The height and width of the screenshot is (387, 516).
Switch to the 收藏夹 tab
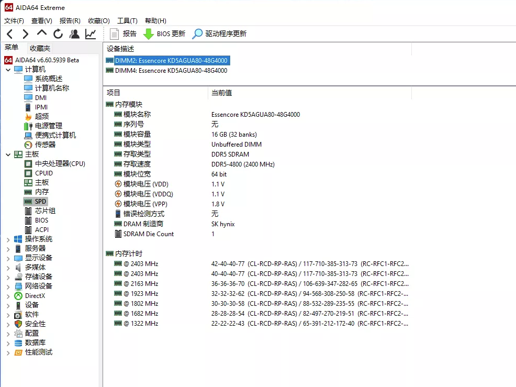(x=40, y=48)
